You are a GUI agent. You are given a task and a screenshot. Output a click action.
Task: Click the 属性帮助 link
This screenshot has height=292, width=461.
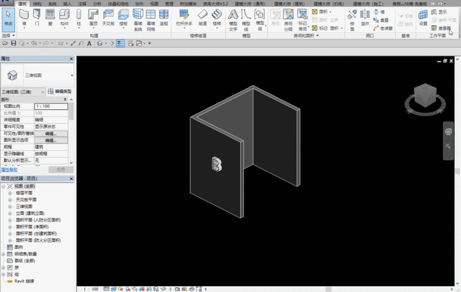9,169
